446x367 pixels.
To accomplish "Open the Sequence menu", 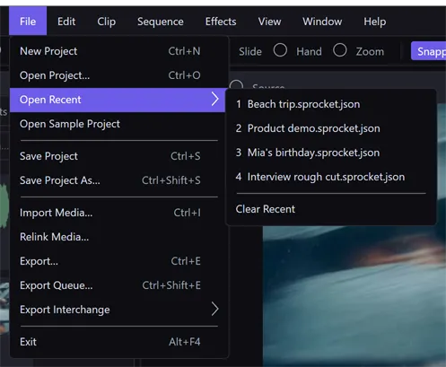I will click(161, 22).
